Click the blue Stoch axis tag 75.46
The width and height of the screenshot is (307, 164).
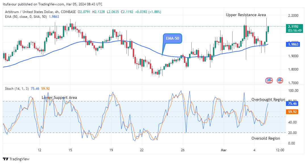click(x=292, y=104)
